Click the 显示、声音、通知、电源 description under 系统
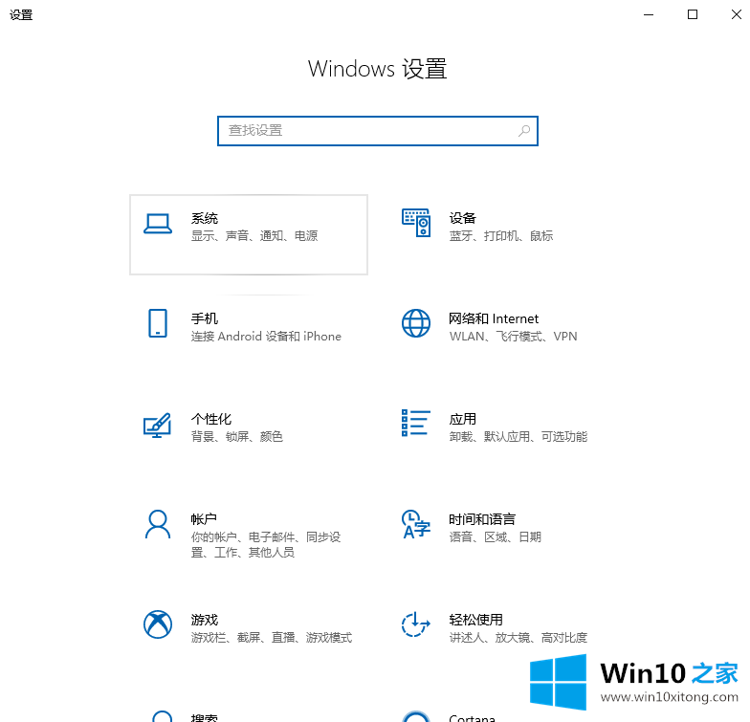This screenshot has height=722, width=750. pyautogui.click(x=254, y=236)
